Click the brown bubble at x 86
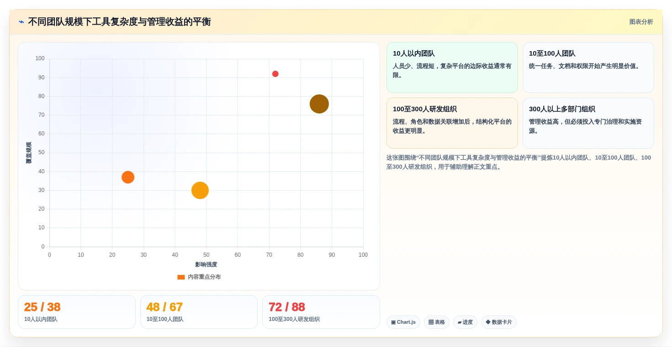Screen dimensions: 672x347 coord(319,104)
